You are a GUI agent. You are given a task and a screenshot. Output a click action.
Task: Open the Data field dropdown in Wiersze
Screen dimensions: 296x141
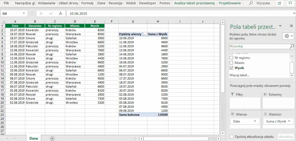click(255, 121)
